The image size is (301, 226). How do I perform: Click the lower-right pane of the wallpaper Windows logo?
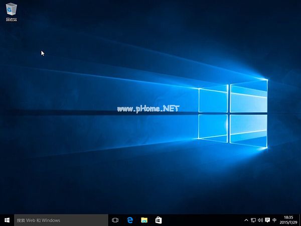248,130
